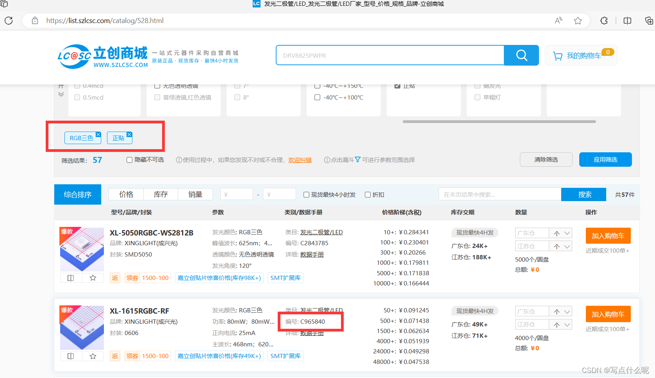Click 返 badge on XL-1615RGBC-RF row

click(115, 356)
